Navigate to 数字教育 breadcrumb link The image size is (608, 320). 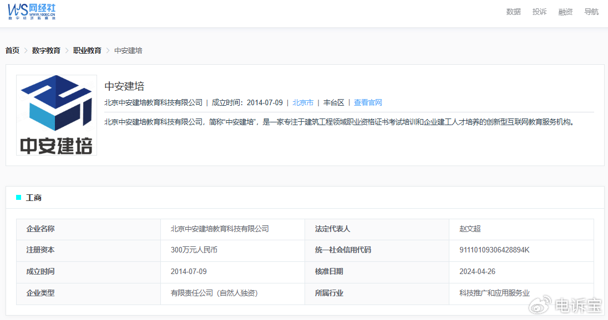(46, 50)
